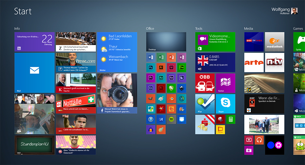Open 'Alan: Vielleicht stürme ich' news tile
Image resolution: width=305 pixels, height=165 pixels.
(76, 145)
